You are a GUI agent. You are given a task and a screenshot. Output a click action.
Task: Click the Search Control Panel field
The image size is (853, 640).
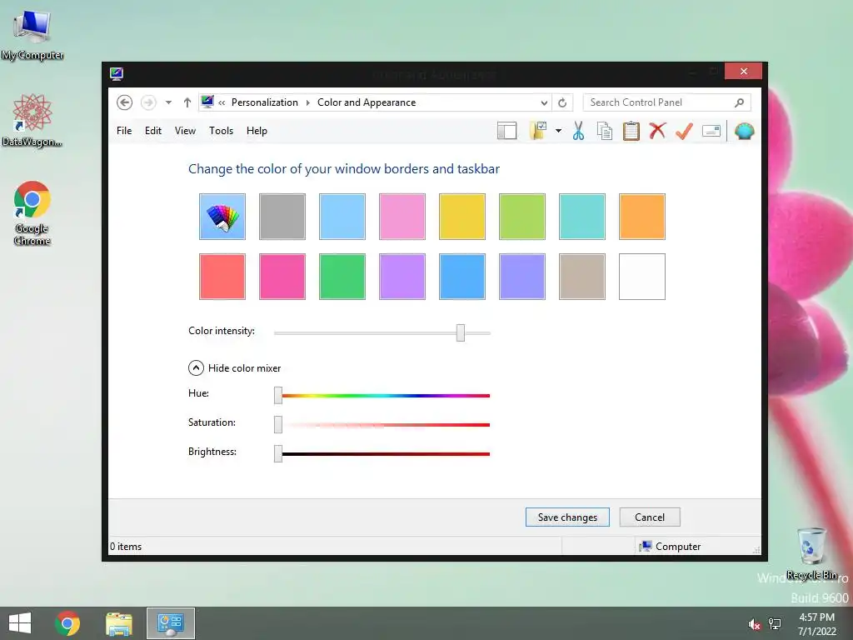[666, 102]
